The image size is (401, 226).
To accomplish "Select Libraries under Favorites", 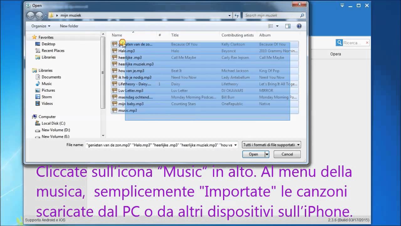I will click(x=49, y=57).
